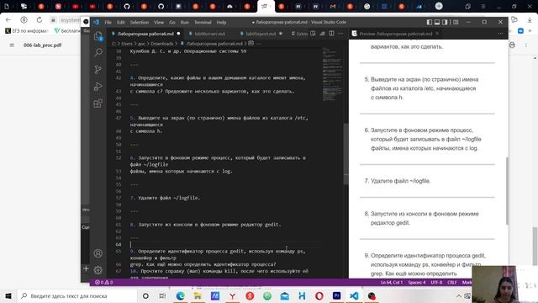Open the PDF viewer sidebar menu icon
The height and width of the screenshot is (303, 538).
click(x=12, y=45)
